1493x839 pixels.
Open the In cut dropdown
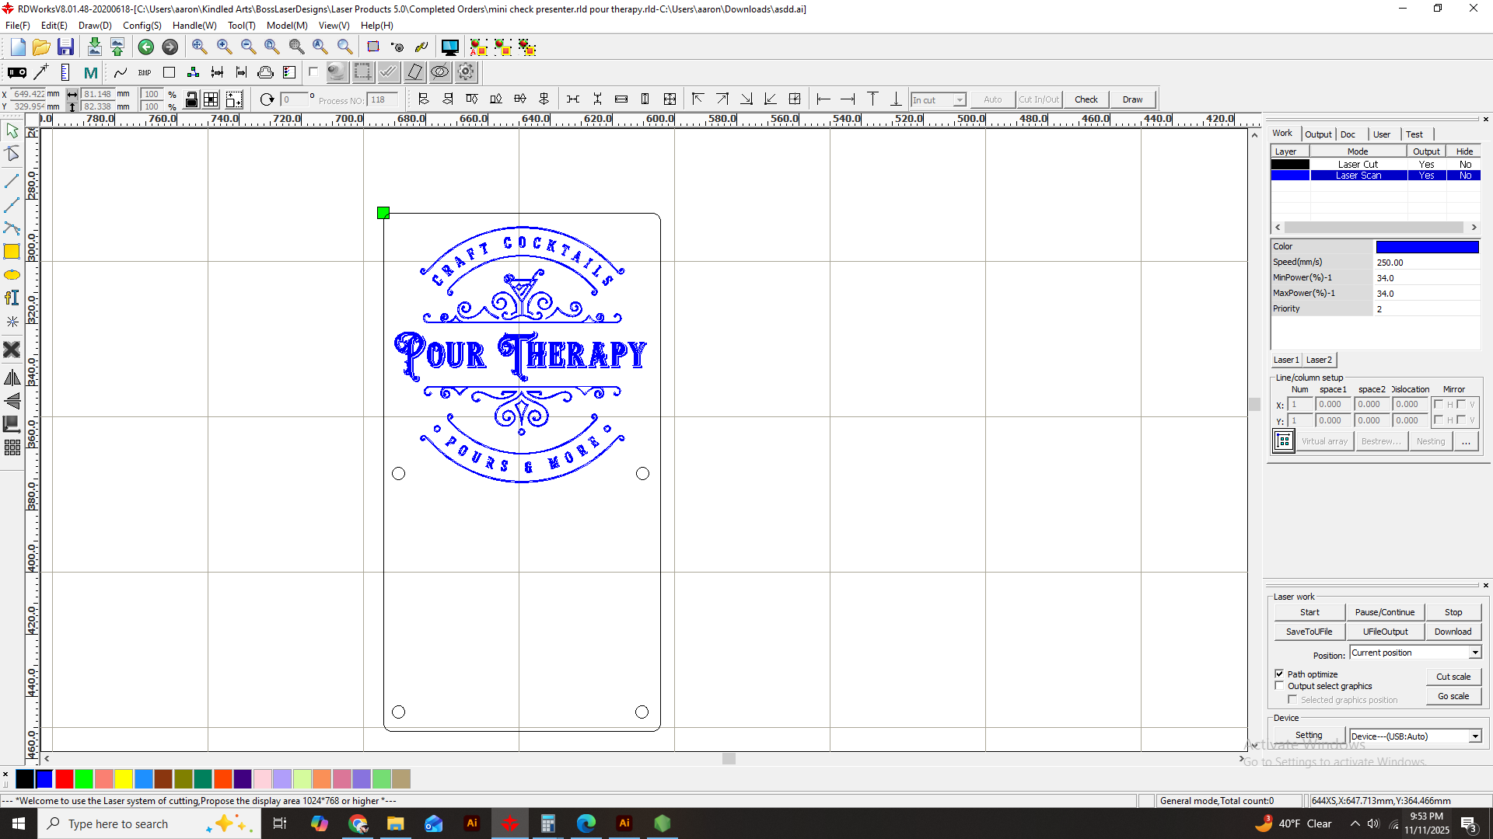[x=960, y=100]
